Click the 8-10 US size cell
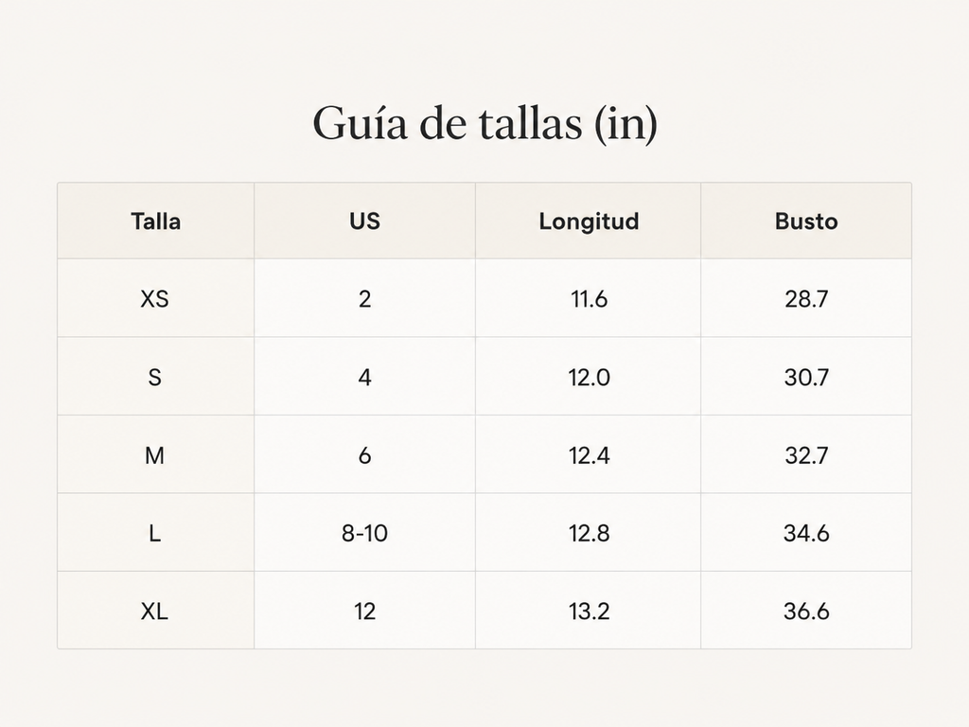969x727 pixels. tap(364, 533)
